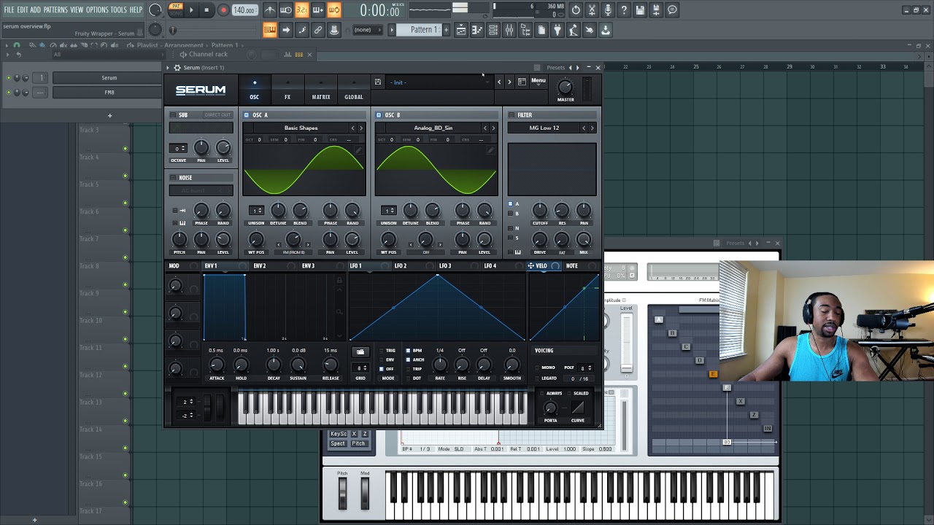
Task: Click Serum's save preset floppy icon
Action: pos(378,82)
